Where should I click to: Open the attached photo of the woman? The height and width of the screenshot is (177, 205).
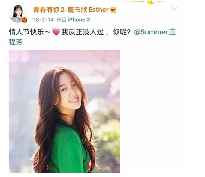pyautogui.click(x=65, y=111)
